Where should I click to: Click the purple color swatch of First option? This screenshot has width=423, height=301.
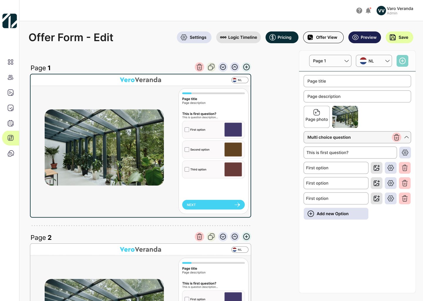pos(233,130)
